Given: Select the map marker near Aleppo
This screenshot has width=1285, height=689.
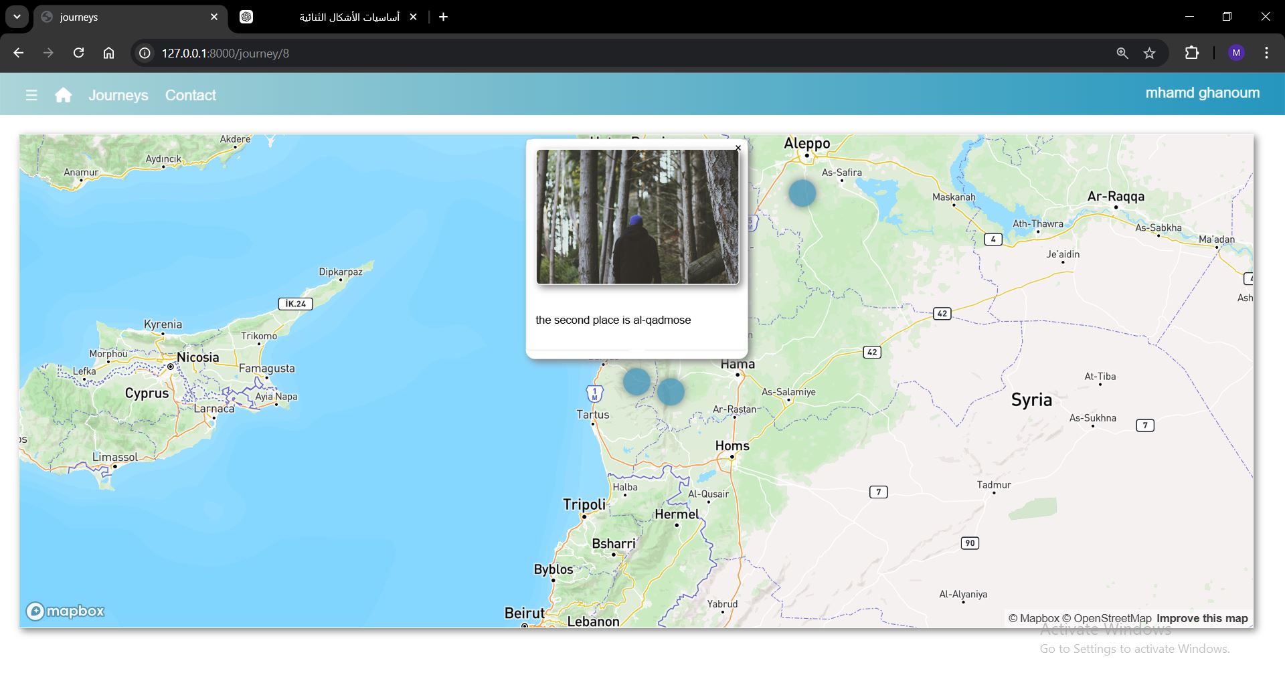Looking at the screenshot, I should point(802,193).
